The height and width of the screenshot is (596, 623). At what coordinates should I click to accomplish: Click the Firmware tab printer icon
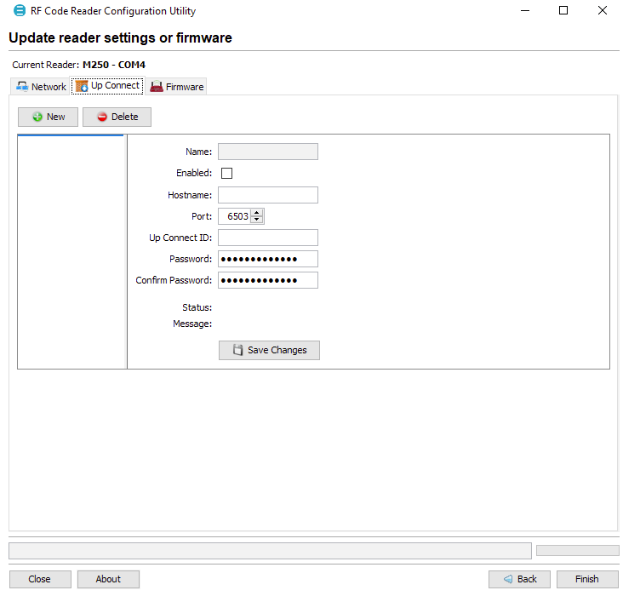tap(157, 87)
